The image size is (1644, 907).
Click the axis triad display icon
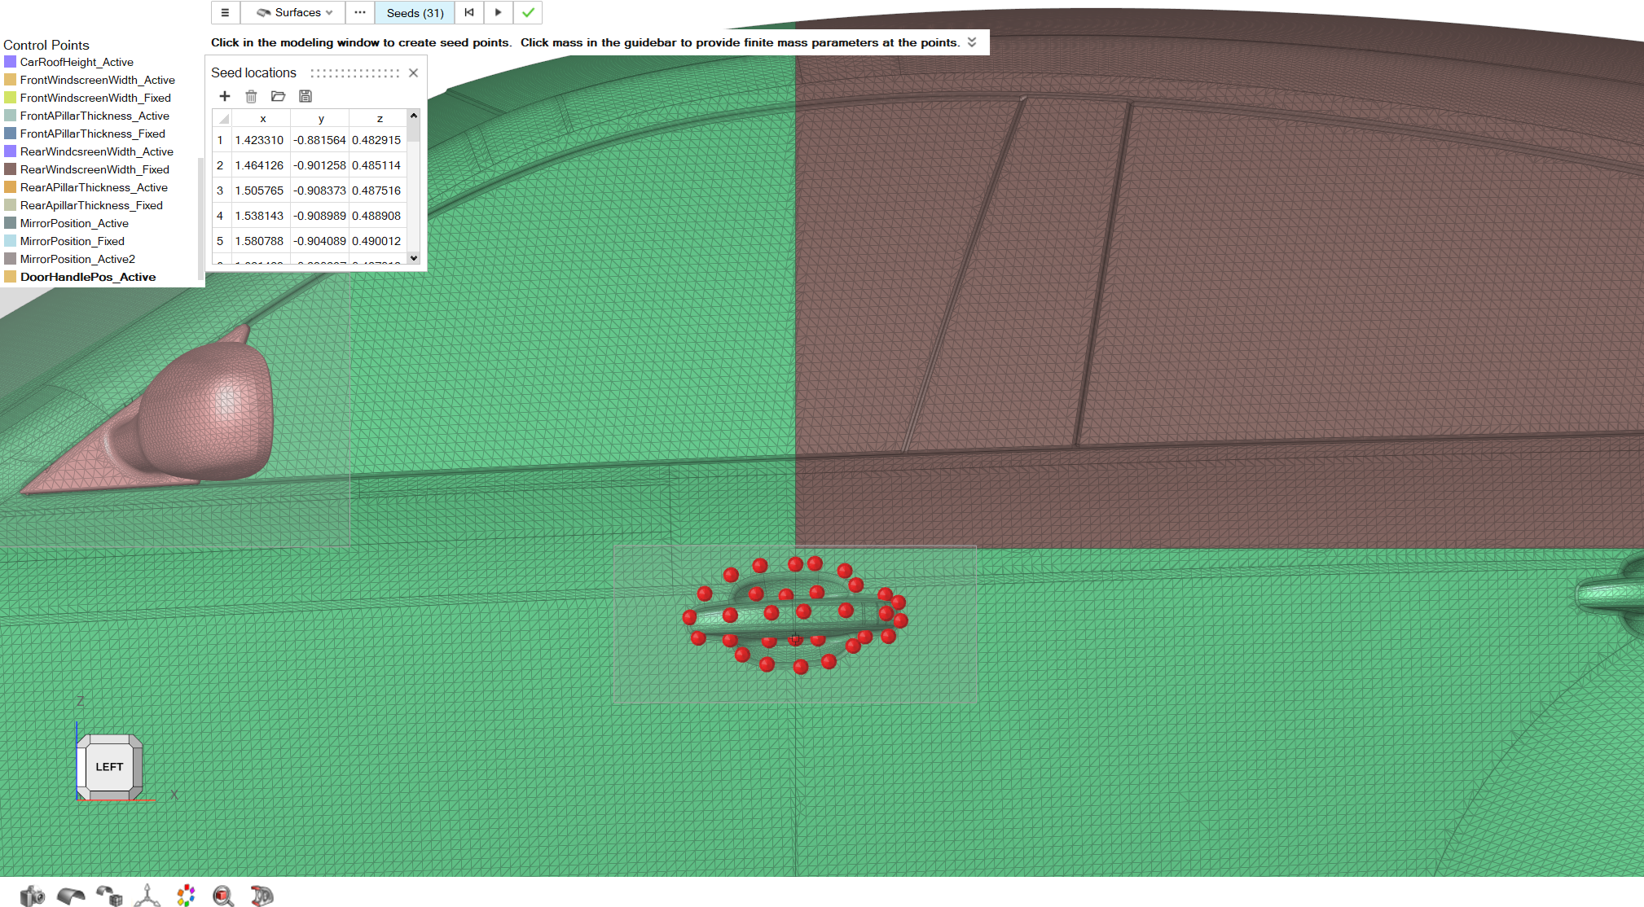click(147, 896)
